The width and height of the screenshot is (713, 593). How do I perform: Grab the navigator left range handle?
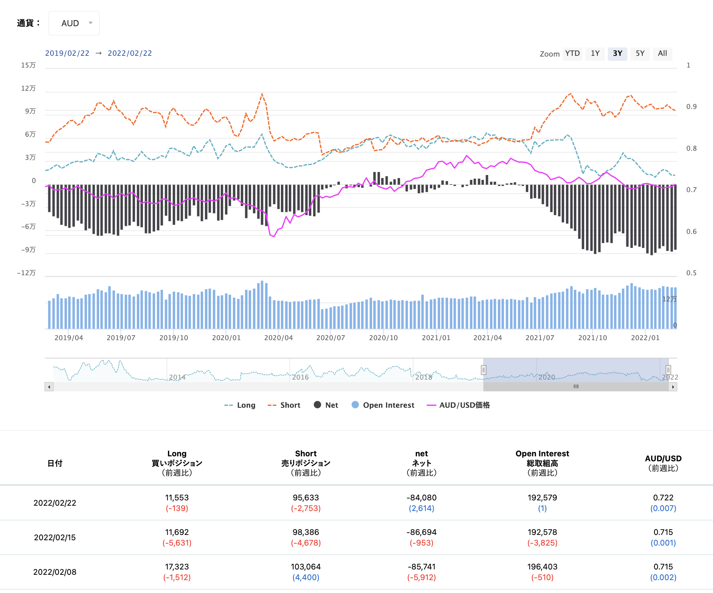tap(483, 370)
